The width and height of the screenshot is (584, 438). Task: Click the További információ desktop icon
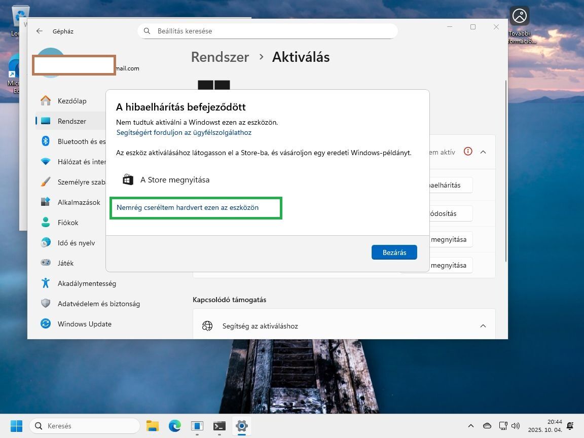(x=521, y=25)
